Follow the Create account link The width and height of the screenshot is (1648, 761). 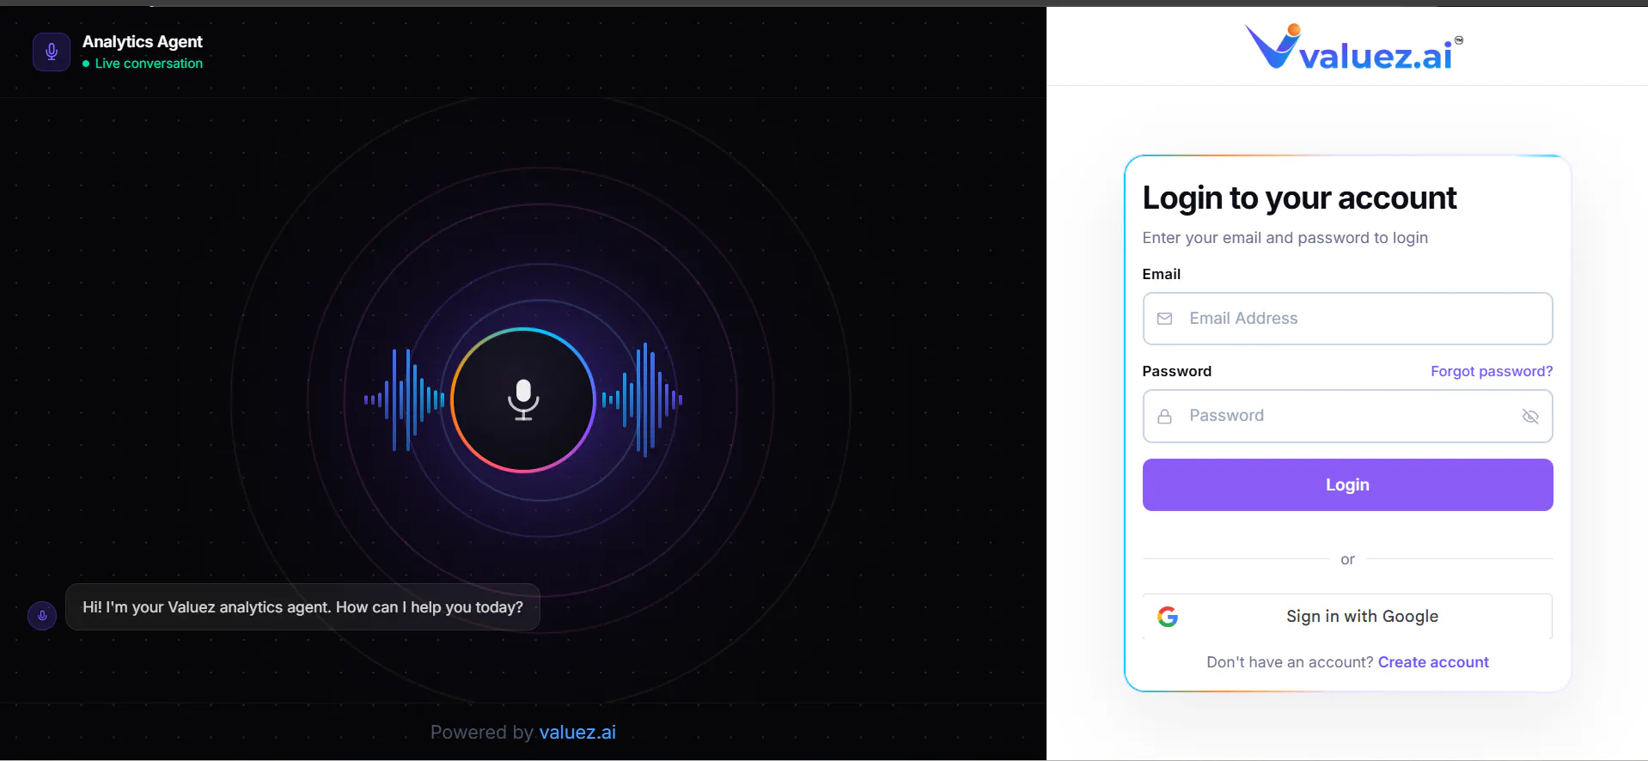tap(1433, 662)
